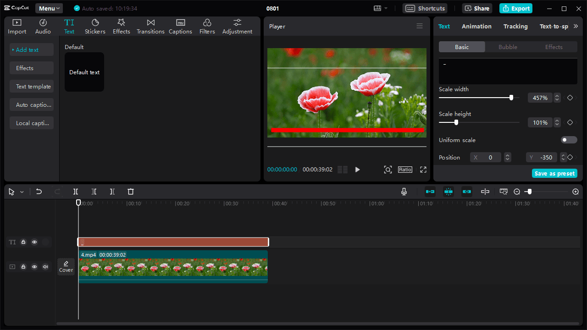The width and height of the screenshot is (587, 330).
Task: Mute the video track audio
Action: (x=45, y=267)
